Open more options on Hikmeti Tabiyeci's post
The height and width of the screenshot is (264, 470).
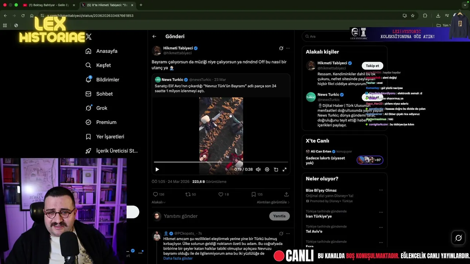point(288,48)
